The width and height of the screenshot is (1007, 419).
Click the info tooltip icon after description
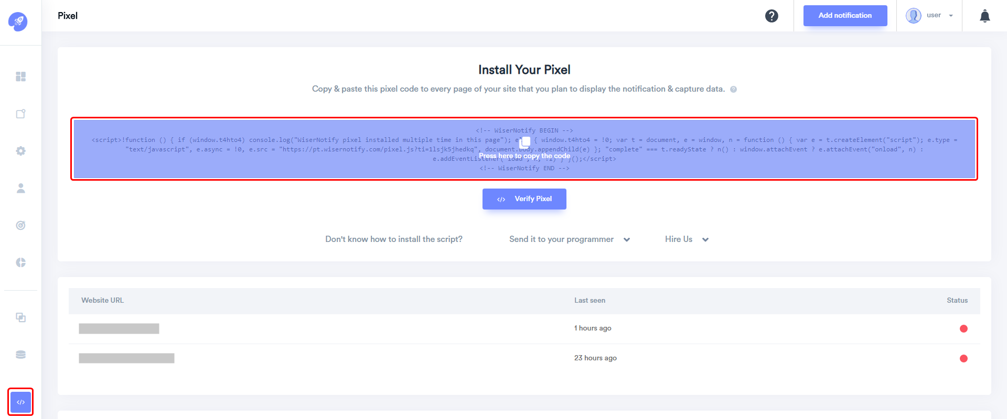pyautogui.click(x=733, y=89)
